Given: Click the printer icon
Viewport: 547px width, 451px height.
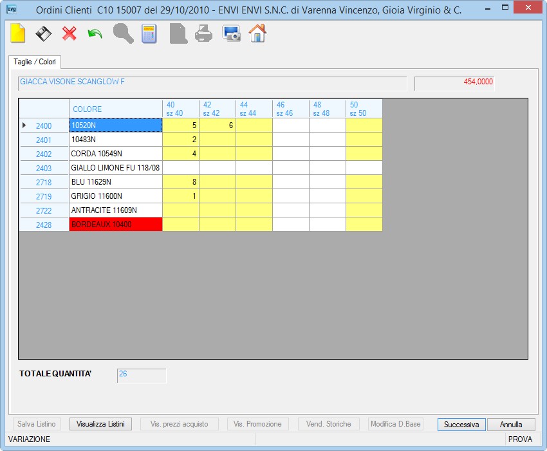Looking at the screenshot, I should pyautogui.click(x=204, y=34).
